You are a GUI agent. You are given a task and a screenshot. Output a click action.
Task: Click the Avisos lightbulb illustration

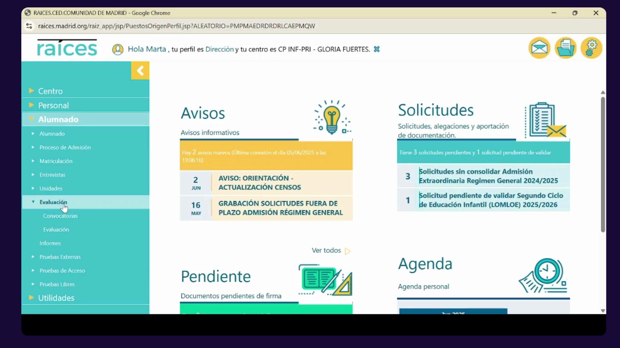pos(332,118)
